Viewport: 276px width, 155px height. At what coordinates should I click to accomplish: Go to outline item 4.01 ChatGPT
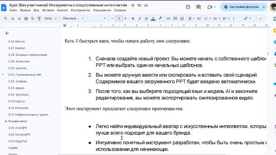17,128
